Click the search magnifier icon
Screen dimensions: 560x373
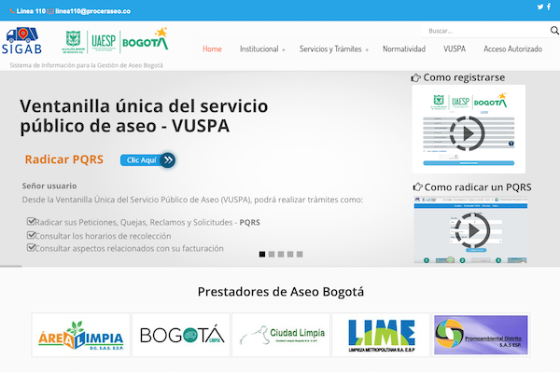point(554,31)
